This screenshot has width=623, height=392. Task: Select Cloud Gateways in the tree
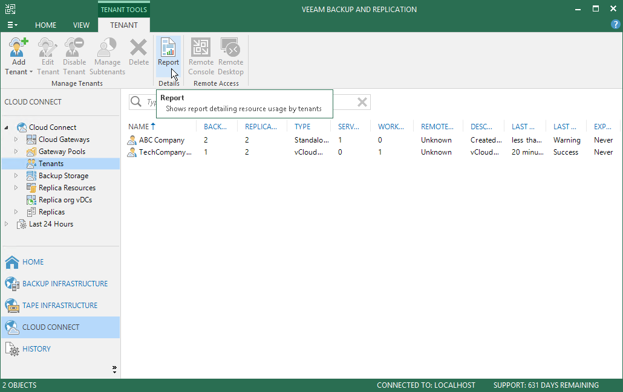tap(64, 140)
